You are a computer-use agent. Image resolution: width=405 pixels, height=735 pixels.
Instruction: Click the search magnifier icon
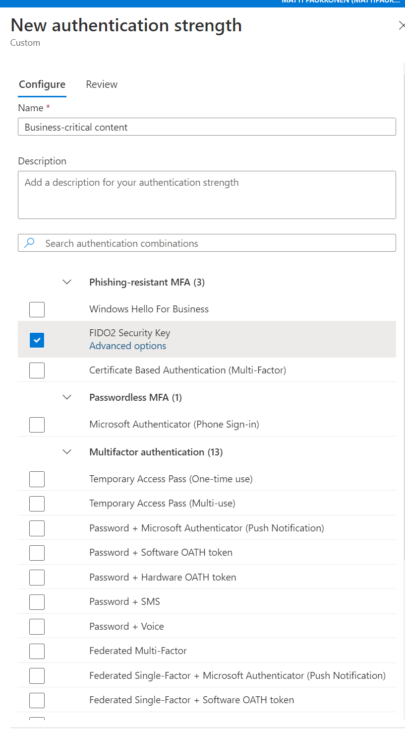(29, 243)
